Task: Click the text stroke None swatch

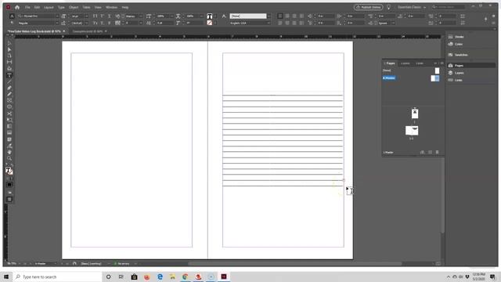Action: coord(210,23)
